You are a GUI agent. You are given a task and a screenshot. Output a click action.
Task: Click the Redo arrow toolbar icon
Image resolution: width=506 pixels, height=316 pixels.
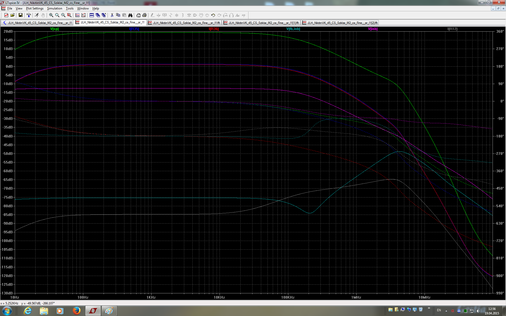coord(219,15)
